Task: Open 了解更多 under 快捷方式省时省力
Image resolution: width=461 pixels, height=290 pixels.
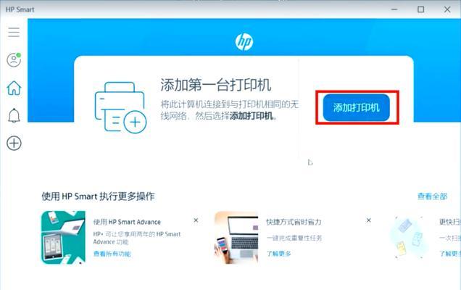Action: 279,254
